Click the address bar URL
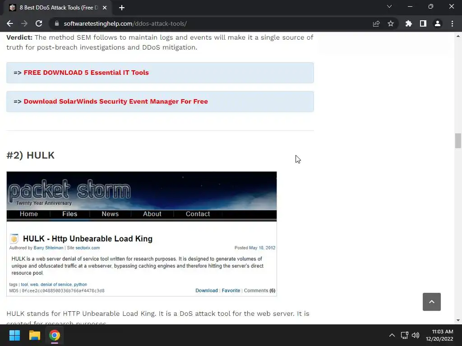462x346 pixels. pyautogui.click(x=125, y=23)
